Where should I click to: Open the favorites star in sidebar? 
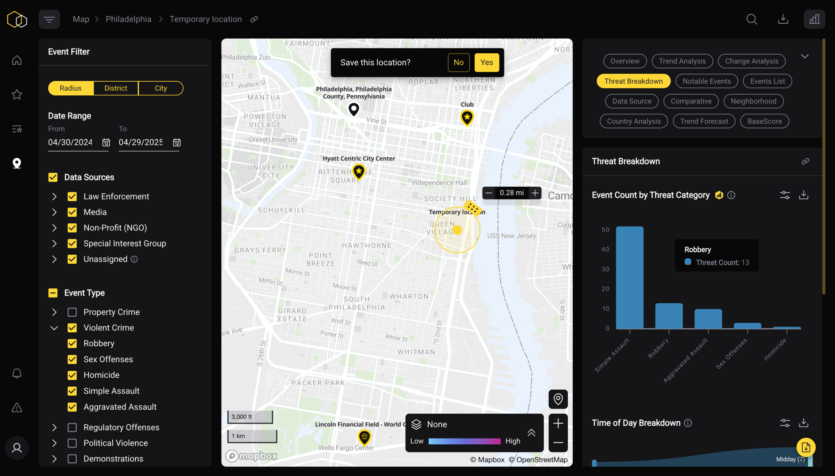[17, 94]
